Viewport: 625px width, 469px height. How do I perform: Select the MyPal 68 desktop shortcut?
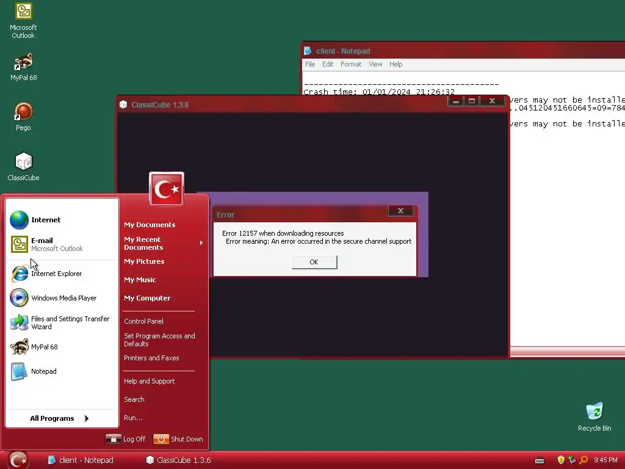coord(24,67)
